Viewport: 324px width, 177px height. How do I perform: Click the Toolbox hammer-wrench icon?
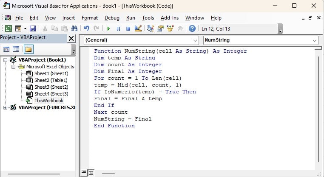[180, 28]
